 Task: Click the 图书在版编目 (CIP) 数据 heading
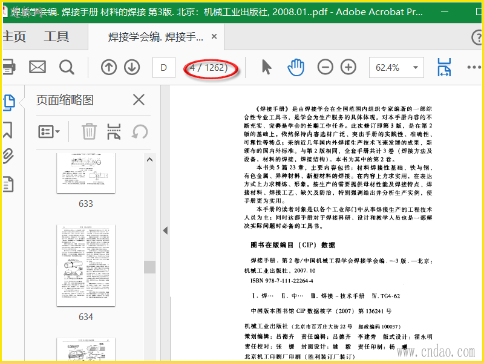293,245
